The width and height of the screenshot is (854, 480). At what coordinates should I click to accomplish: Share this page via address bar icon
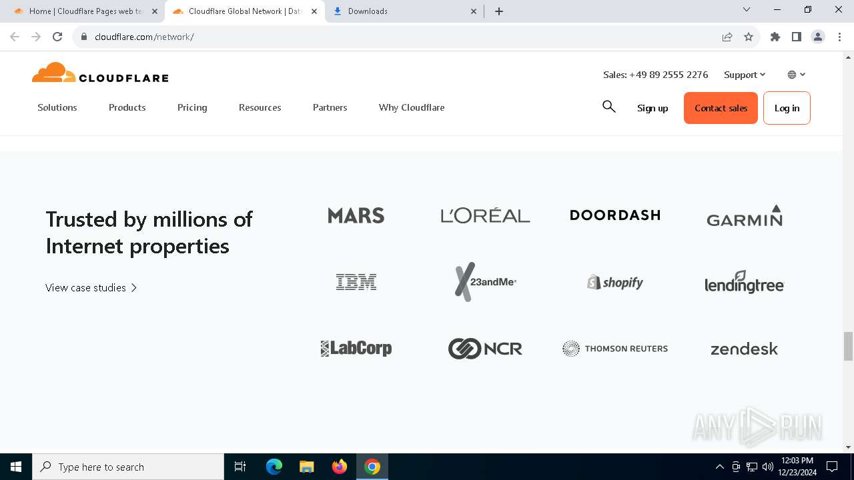tap(727, 37)
